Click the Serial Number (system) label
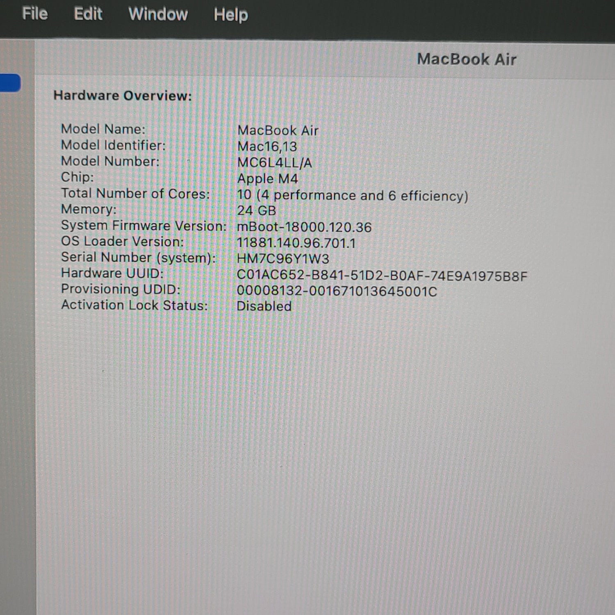Screen dimensions: 615x615 [x=139, y=257]
